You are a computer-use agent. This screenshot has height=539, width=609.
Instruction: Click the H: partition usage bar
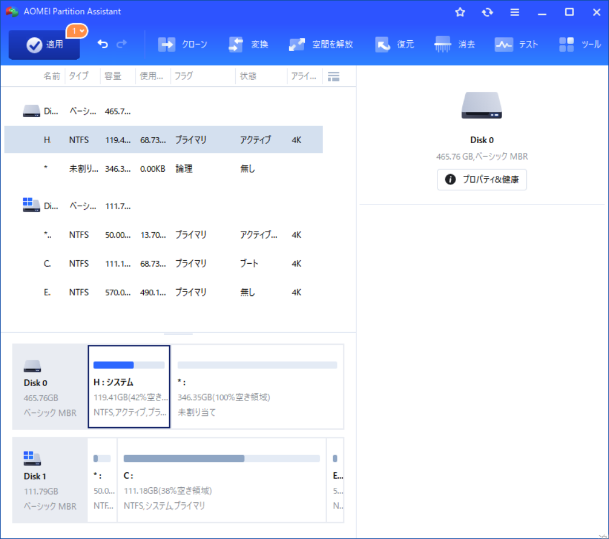click(129, 365)
